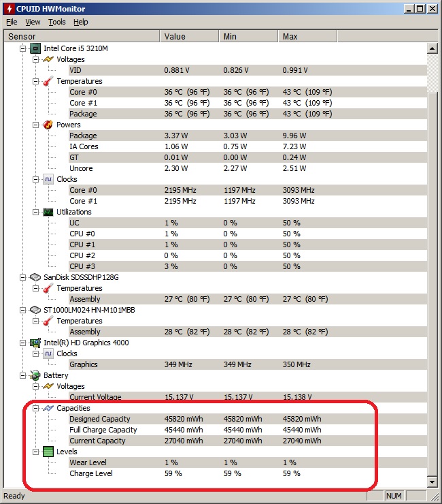The height and width of the screenshot is (504, 442).
Task: Click the vertical scrollbar thumb
Action: pyautogui.click(x=432, y=284)
